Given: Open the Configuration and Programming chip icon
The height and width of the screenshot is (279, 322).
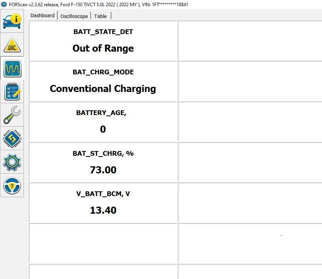Looking at the screenshot, I should [12, 138].
